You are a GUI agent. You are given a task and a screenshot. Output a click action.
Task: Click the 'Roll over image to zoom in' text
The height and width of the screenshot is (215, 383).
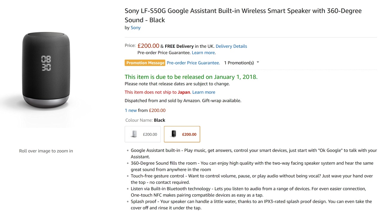tap(46, 151)
